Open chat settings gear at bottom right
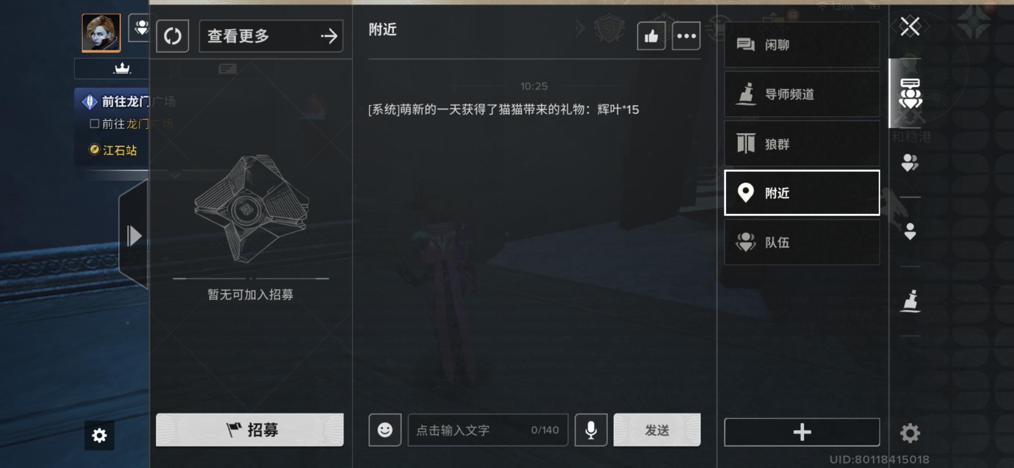Image resolution: width=1014 pixels, height=468 pixels. (910, 433)
